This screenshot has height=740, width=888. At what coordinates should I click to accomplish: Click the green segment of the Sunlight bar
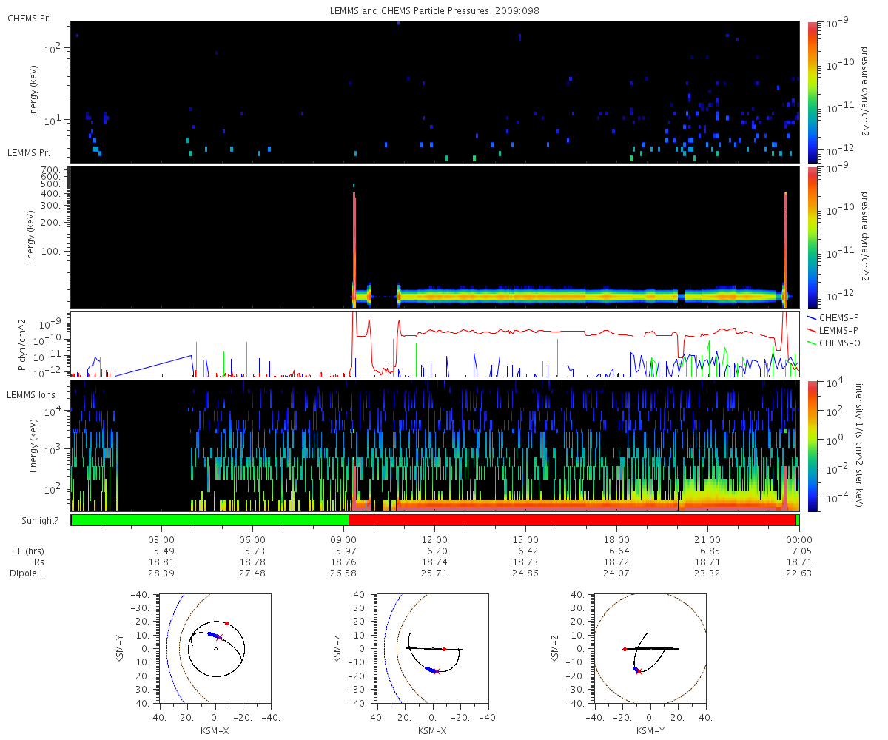210,520
